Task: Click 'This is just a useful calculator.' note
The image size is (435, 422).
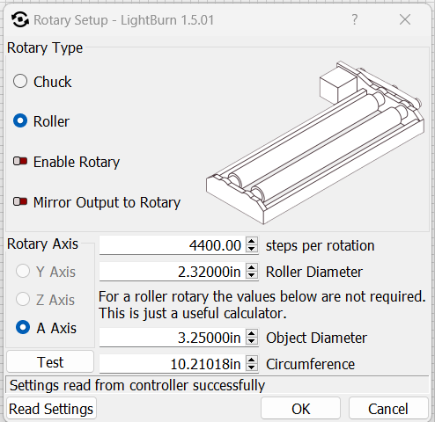Action: click(193, 313)
